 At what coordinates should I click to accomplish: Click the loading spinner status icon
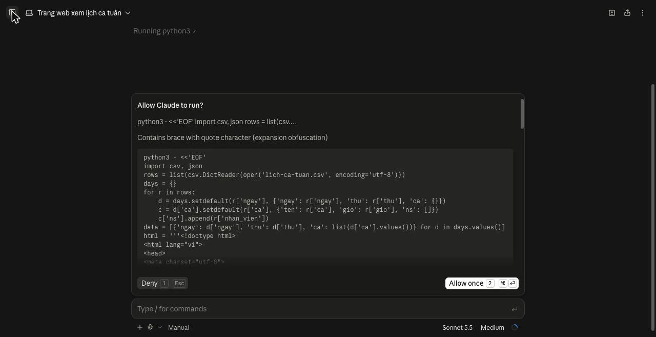click(515, 327)
